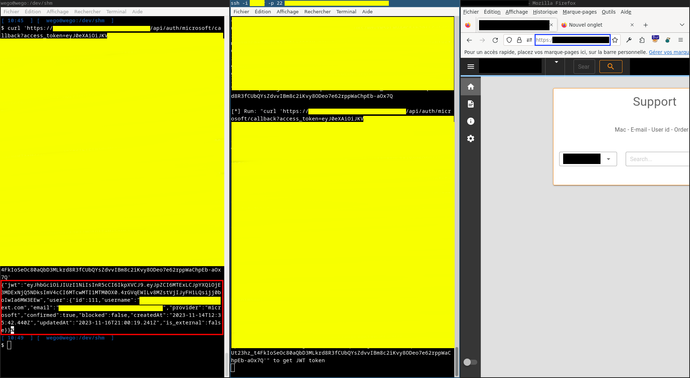Reload the page in Firefox
The width and height of the screenshot is (690, 378).
(495, 40)
